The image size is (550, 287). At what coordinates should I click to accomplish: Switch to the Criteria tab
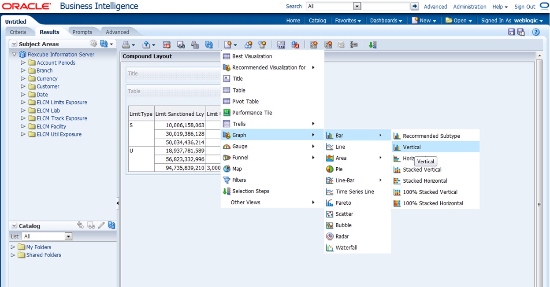[18, 32]
